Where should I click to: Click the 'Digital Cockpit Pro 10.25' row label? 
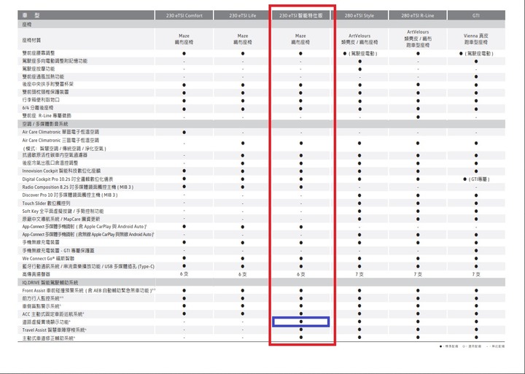pos(68,179)
